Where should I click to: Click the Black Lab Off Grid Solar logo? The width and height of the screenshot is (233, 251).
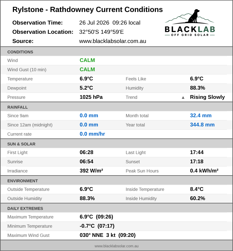[x=190, y=23]
